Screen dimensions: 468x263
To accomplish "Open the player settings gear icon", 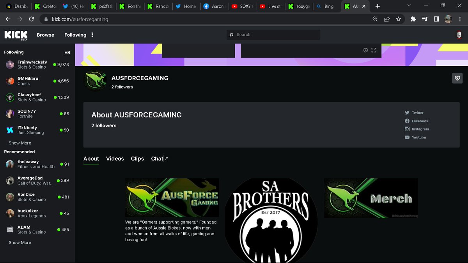I will pyautogui.click(x=365, y=50).
